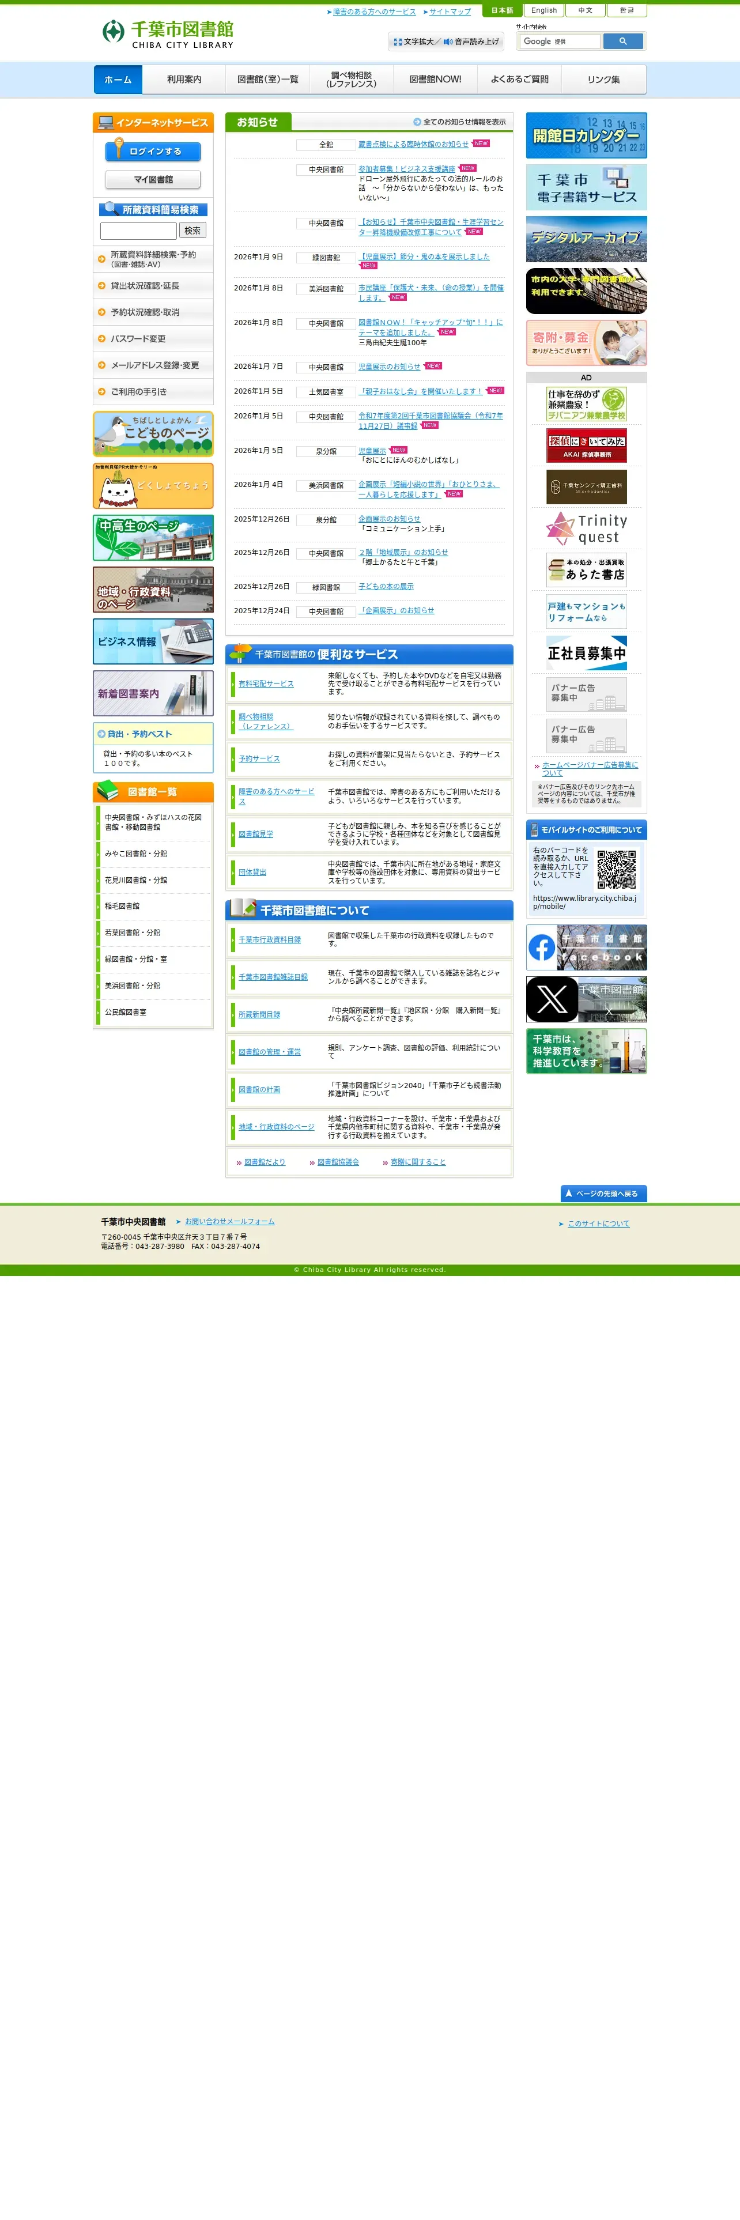Click the ログインする key button

153,151
